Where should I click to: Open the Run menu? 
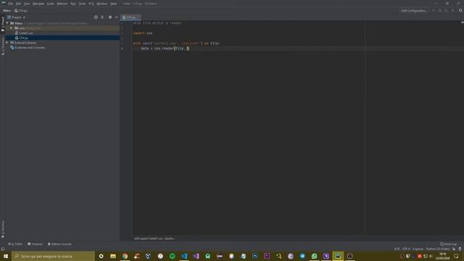(x=73, y=4)
